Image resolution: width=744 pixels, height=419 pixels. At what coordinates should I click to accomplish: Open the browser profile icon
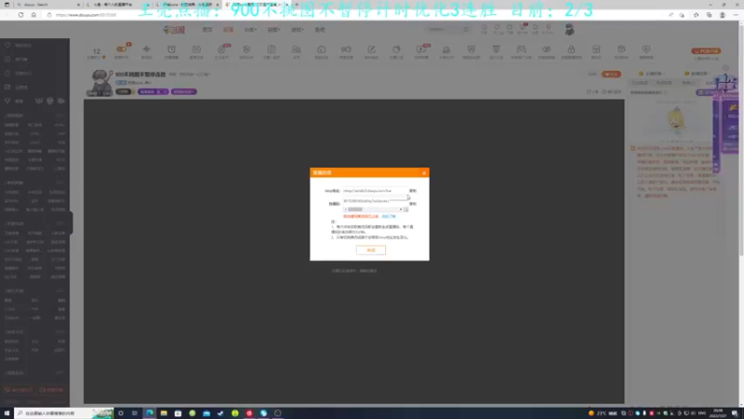[723, 15]
